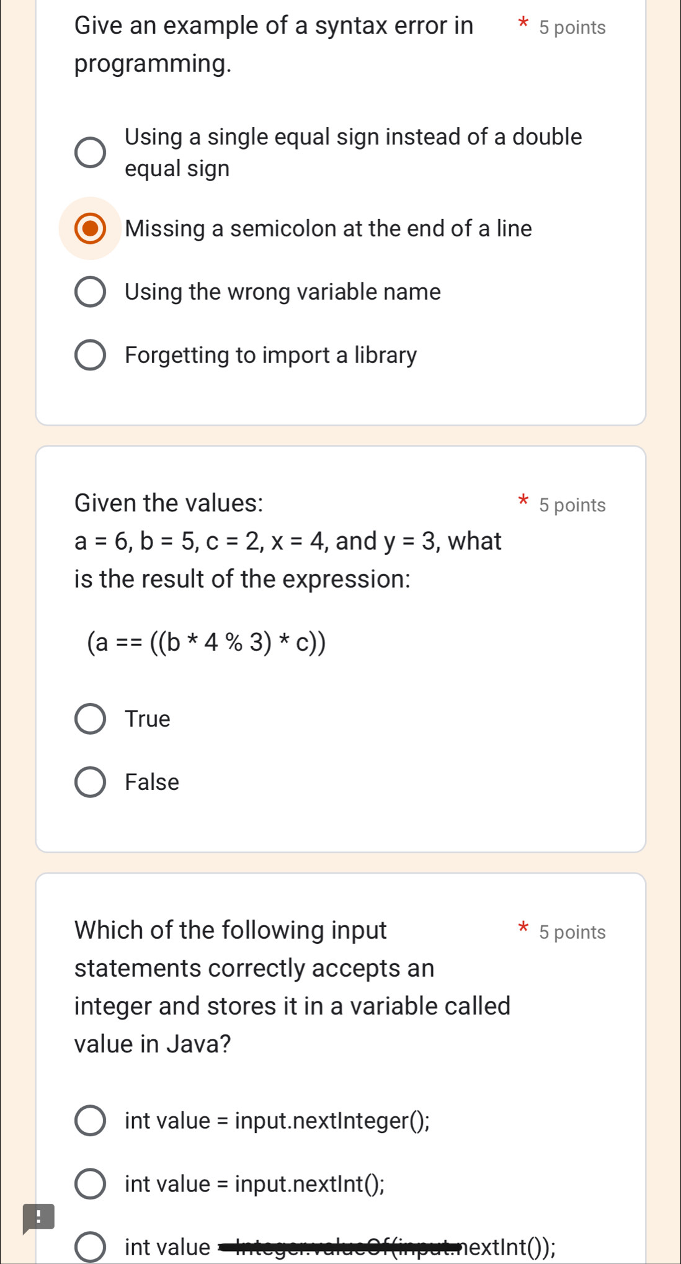Select "Using the wrong variable name"

91,292
